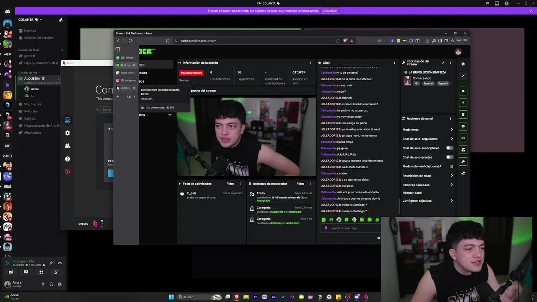Viewport: 537px width, 302px height.
Task: Switch to the Google mapa tab
Action: (126, 73)
